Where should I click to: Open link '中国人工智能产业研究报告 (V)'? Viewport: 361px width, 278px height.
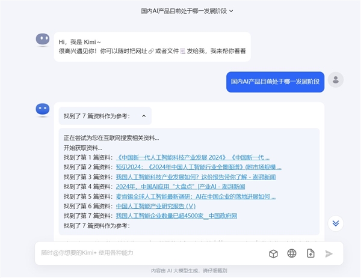[155, 206]
